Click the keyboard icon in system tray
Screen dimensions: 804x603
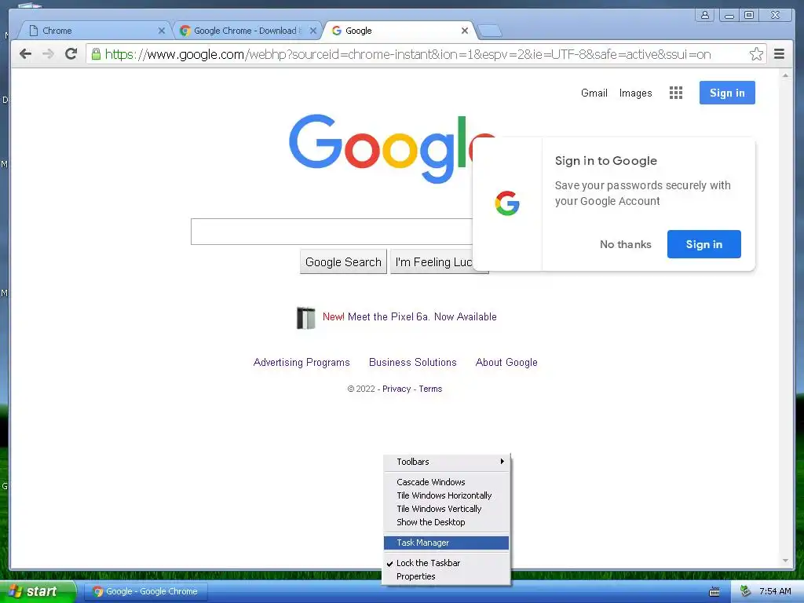(x=714, y=592)
